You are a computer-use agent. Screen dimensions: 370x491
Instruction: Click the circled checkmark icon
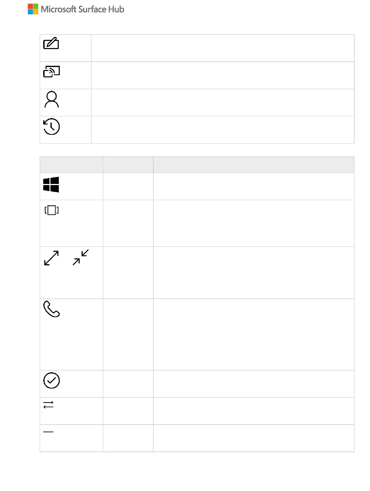[x=52, y=380]
